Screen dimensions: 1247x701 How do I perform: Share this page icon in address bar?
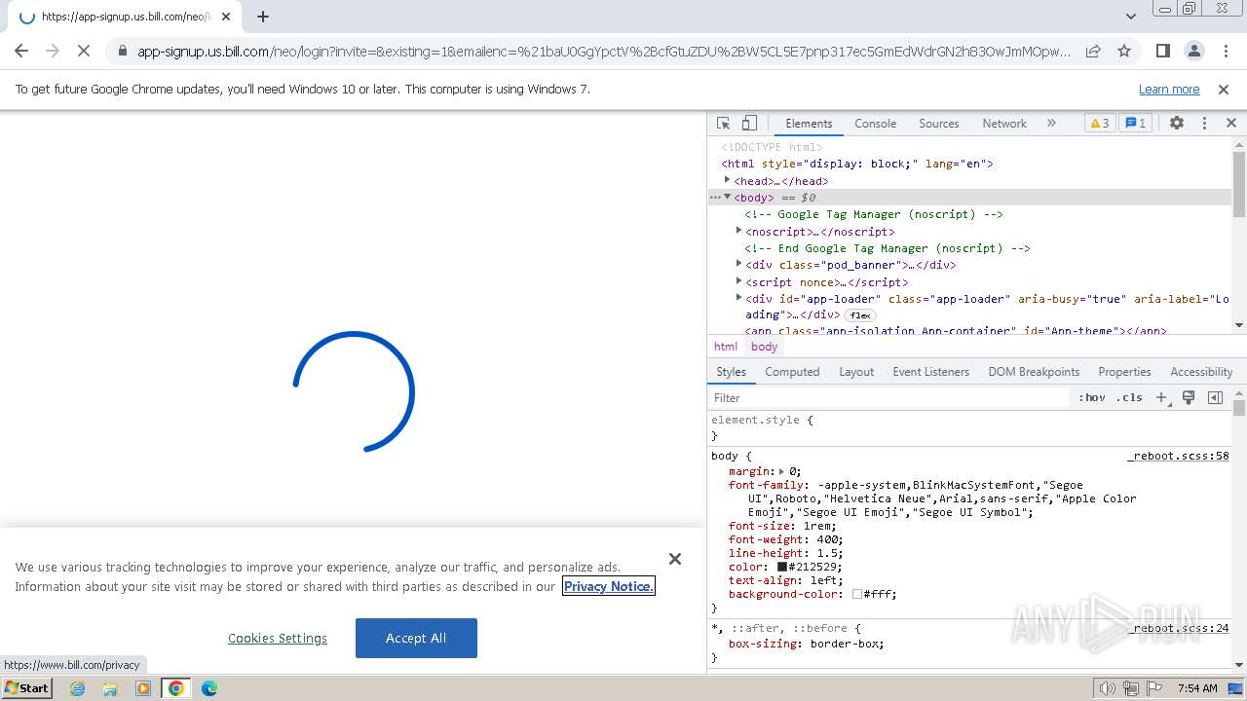1093,51
